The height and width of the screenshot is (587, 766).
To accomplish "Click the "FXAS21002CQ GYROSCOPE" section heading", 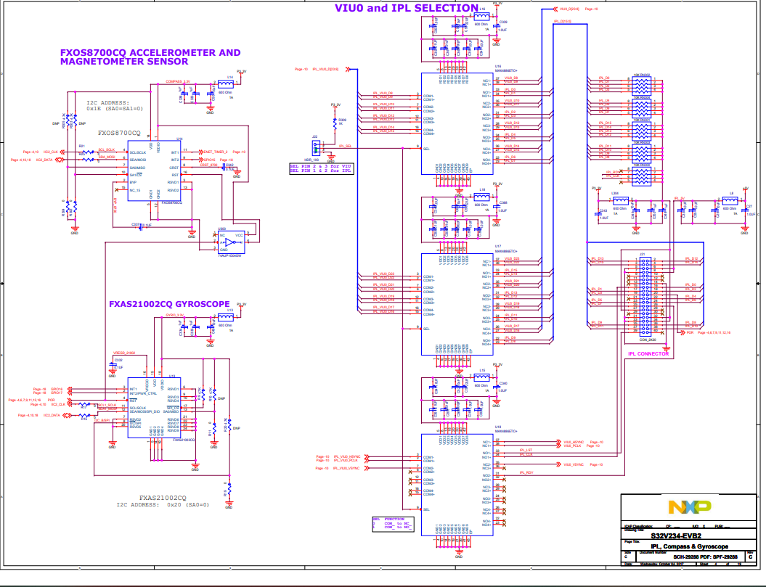I will click(x=169, y=304).
